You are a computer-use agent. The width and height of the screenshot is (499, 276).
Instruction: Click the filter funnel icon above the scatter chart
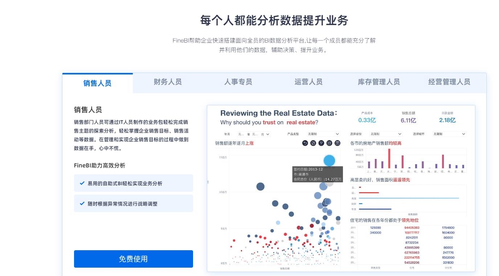pyautogui.click(x=321, y=143)
